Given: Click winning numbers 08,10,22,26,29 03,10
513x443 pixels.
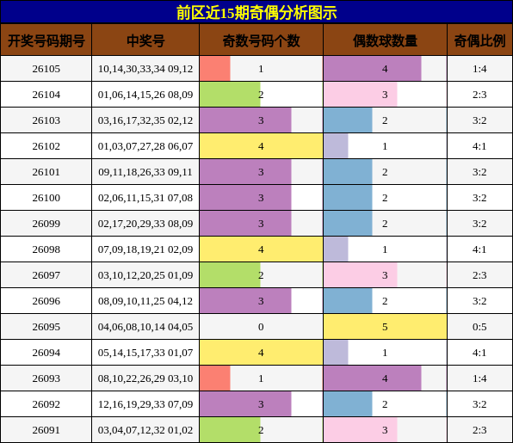Looking at the screenshot, I should click(145, 378).
